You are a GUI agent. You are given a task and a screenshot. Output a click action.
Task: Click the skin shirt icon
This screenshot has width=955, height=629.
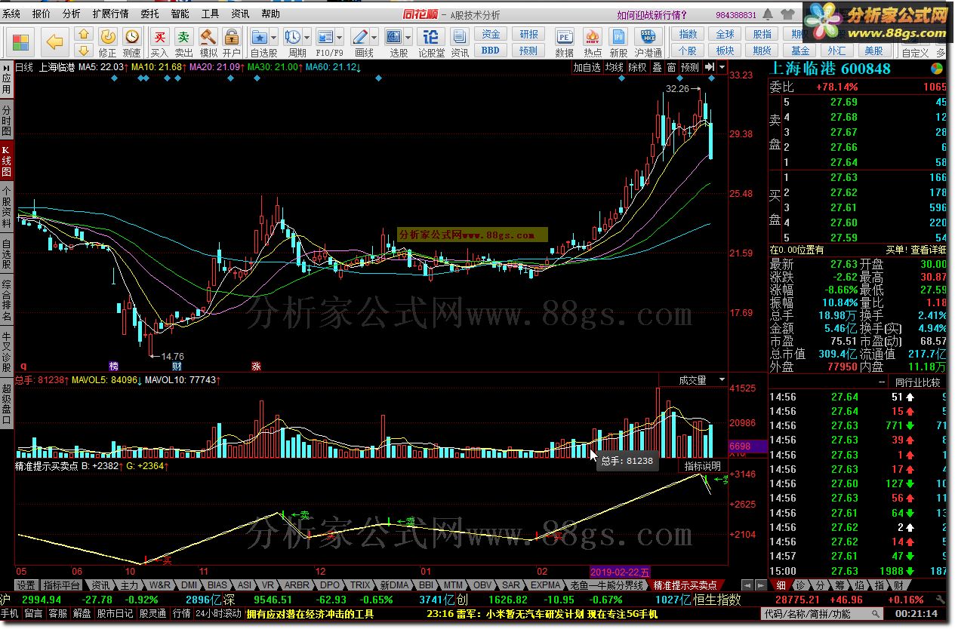(x=789, y=14)
